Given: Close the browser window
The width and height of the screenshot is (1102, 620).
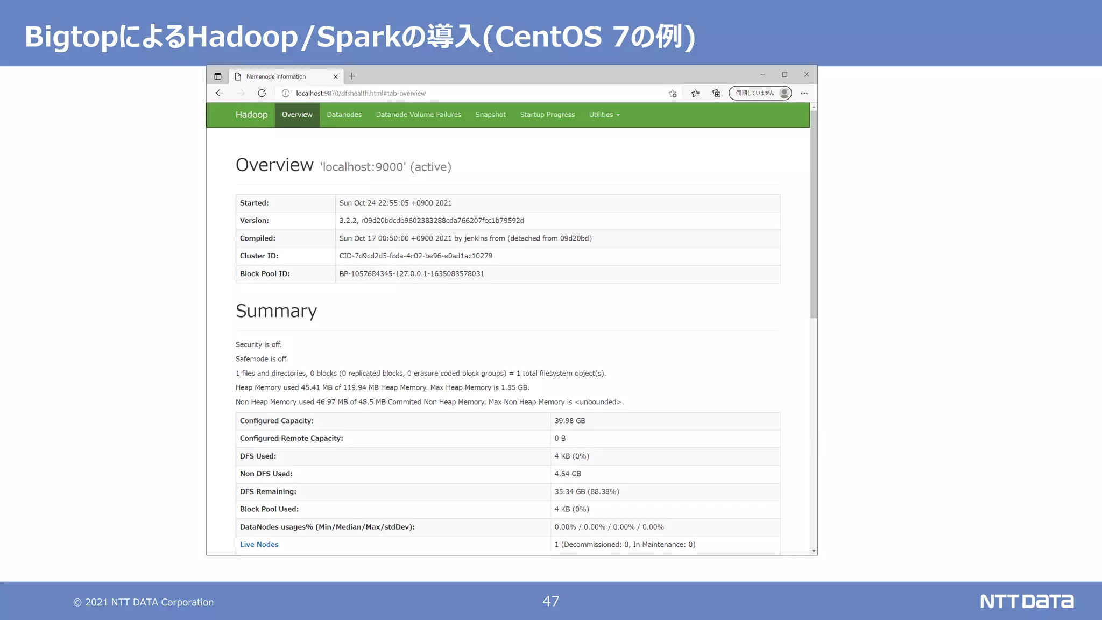Looking at the screenshot, I should 807,74.
